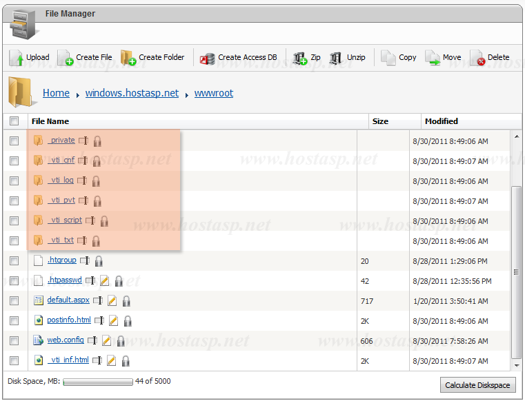
Task: Tick the checkbox for _vti_cnf folder
Action: [x=14, y=161]
